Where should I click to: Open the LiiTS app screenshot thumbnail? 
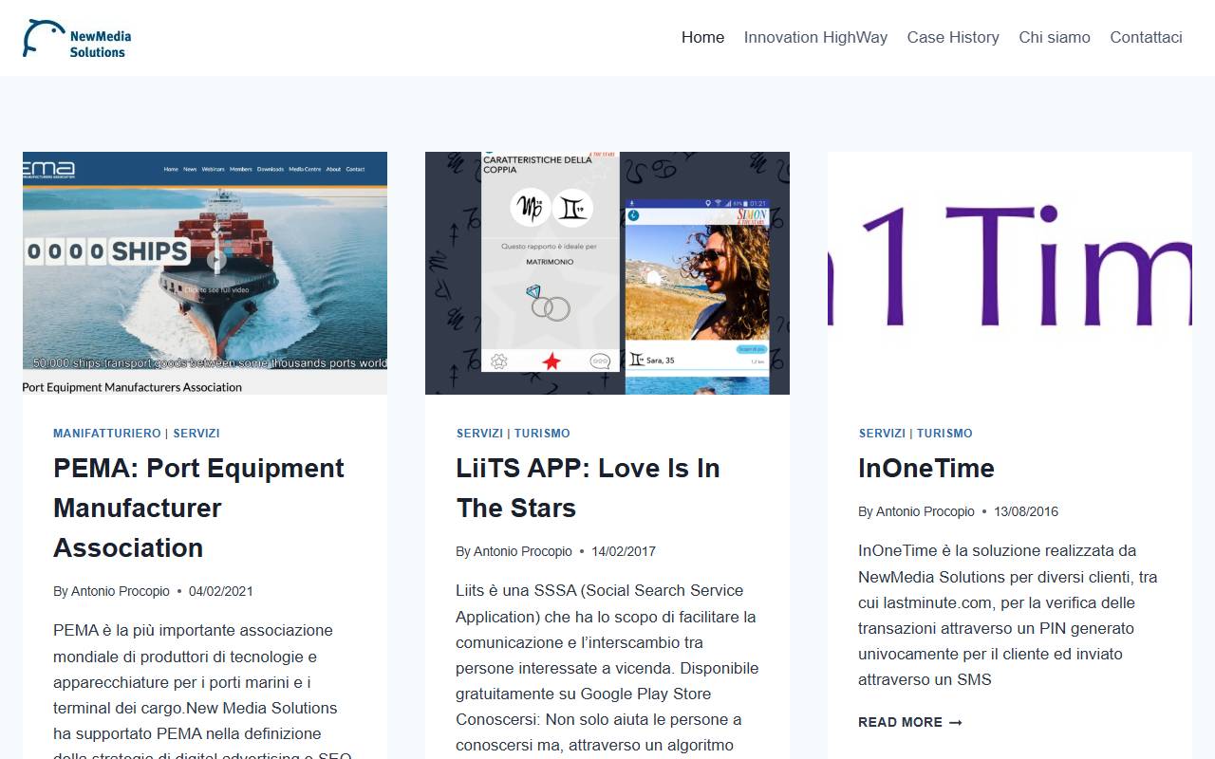coord(607,273)
